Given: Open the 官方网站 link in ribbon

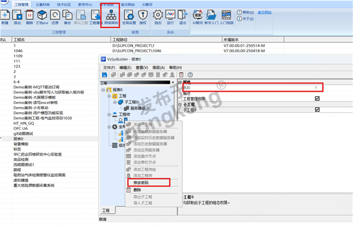Looking at the screenshot, I should (x=265, y=12).
